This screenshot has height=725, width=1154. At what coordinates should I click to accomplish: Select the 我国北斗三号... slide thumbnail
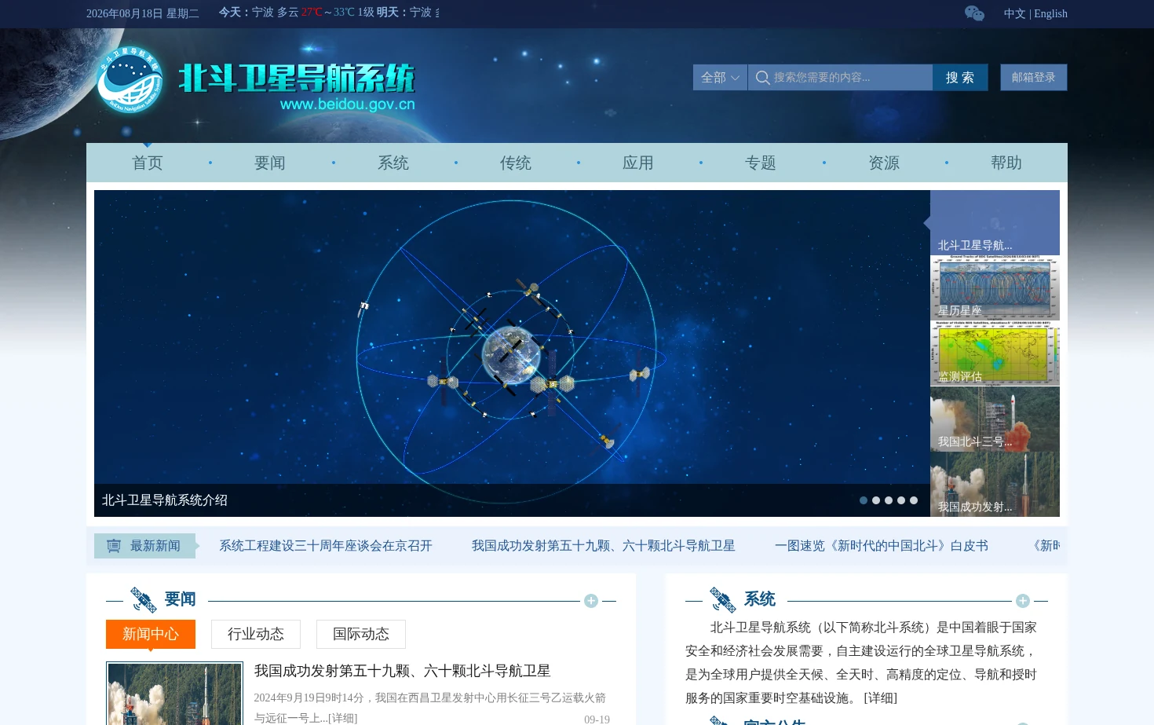(995, 419)
